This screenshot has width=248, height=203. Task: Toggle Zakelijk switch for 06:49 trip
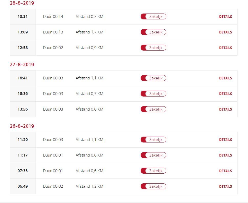point(153,186)
